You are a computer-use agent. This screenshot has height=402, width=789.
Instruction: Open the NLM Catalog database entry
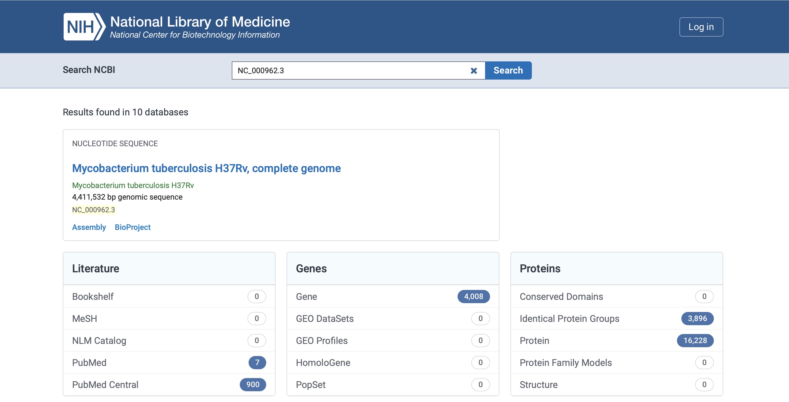(99, 340)
